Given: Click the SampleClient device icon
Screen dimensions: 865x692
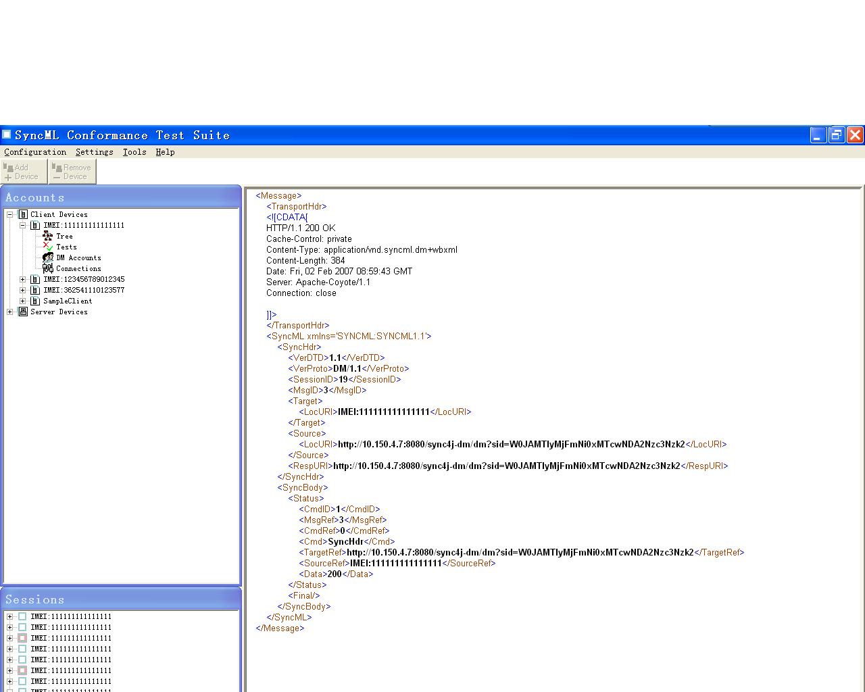Looking at the screenshot, I should [x=35, y=301].
